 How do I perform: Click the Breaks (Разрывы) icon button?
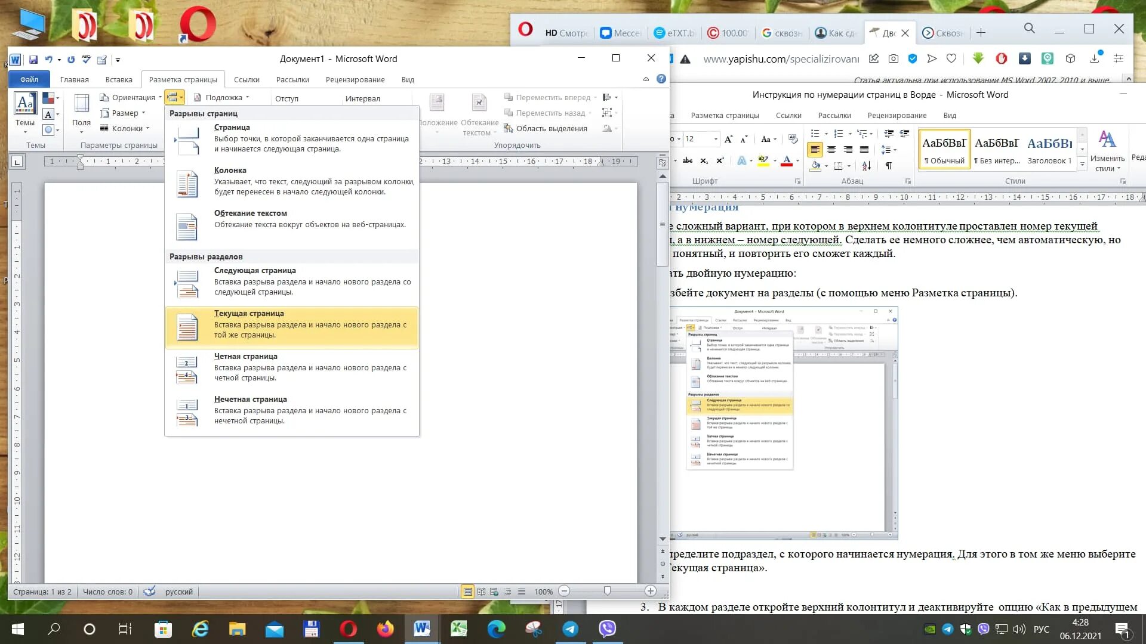[x=175, y=97]
